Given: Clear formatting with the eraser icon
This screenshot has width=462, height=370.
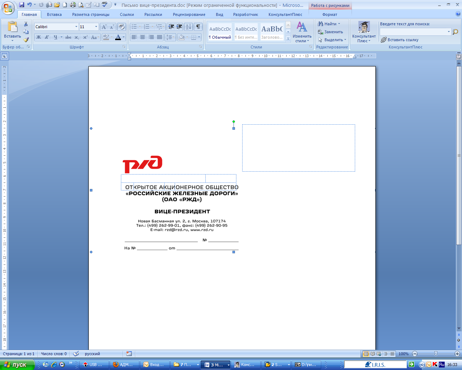Looking at the screenshot, I should click(x=122, y=27).
